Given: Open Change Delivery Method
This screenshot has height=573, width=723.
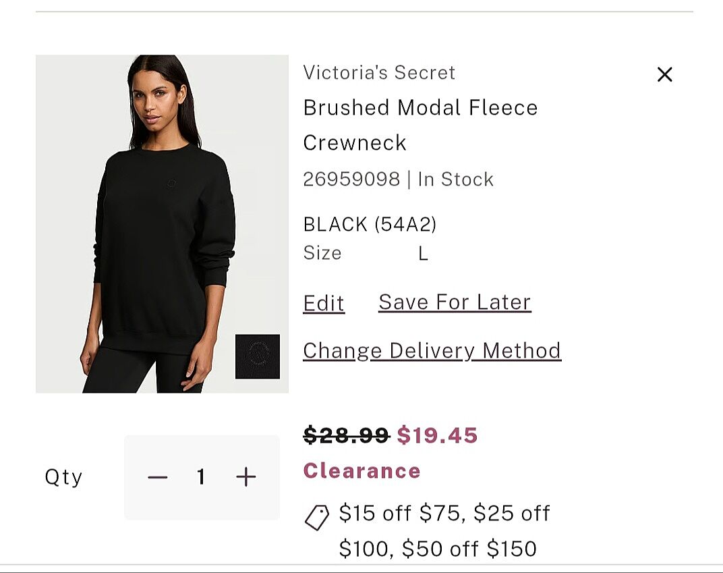Looking at the screenshot, I should [x=432, y=351].
